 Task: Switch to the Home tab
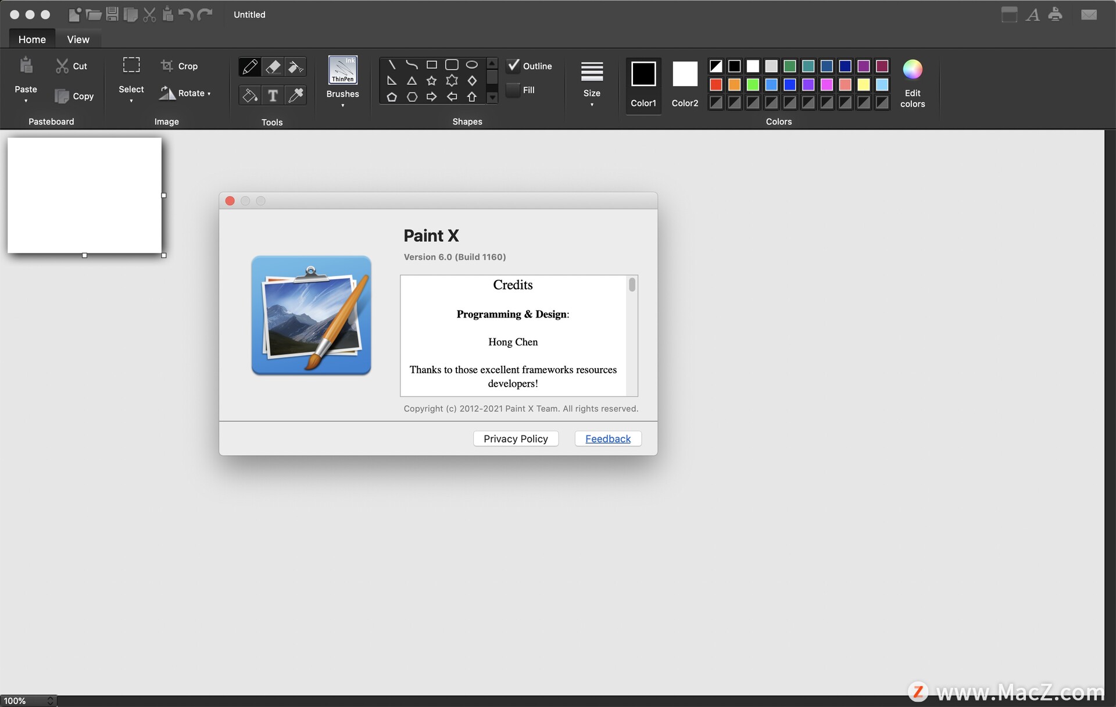tap(32, 40)
